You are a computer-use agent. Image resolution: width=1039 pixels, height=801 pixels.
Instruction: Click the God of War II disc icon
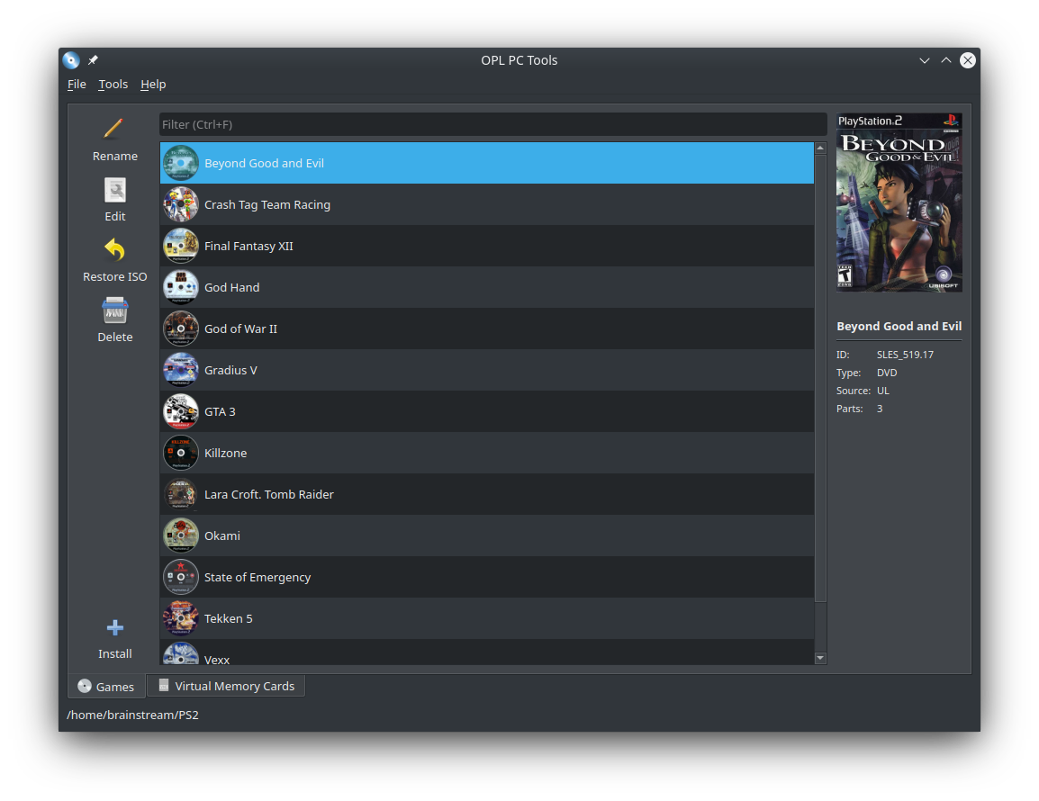(x=181, y=328)
